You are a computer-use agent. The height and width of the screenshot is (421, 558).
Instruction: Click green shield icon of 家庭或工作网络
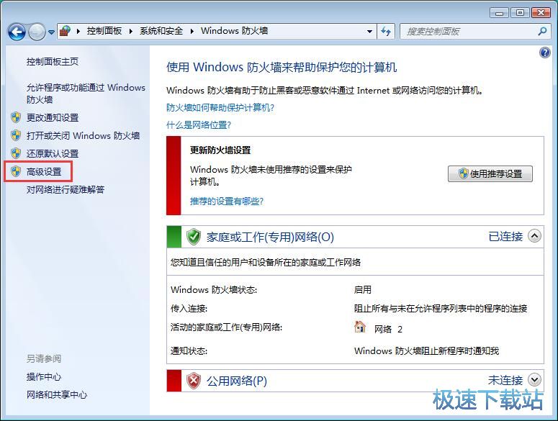(194, 237)
